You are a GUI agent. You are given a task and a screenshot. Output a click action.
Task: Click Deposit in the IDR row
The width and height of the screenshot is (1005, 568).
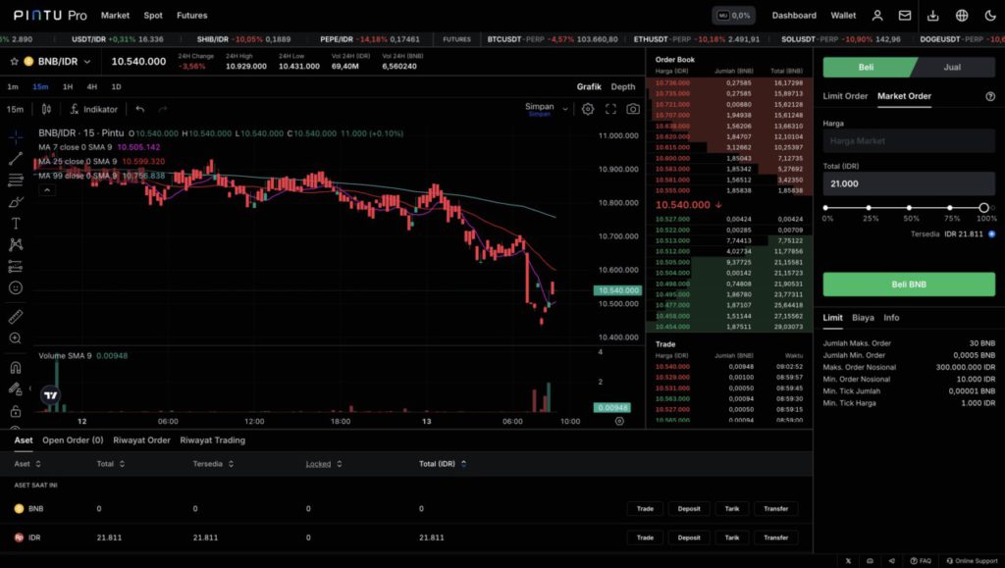coord(689,538)
